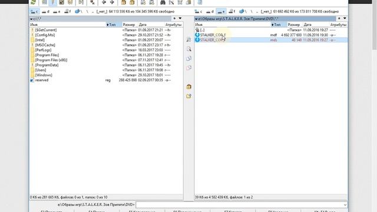Open left panel directory history down arrow

[x=180, y=18]
